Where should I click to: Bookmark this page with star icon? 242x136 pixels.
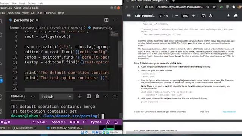[x=214, y=7]
